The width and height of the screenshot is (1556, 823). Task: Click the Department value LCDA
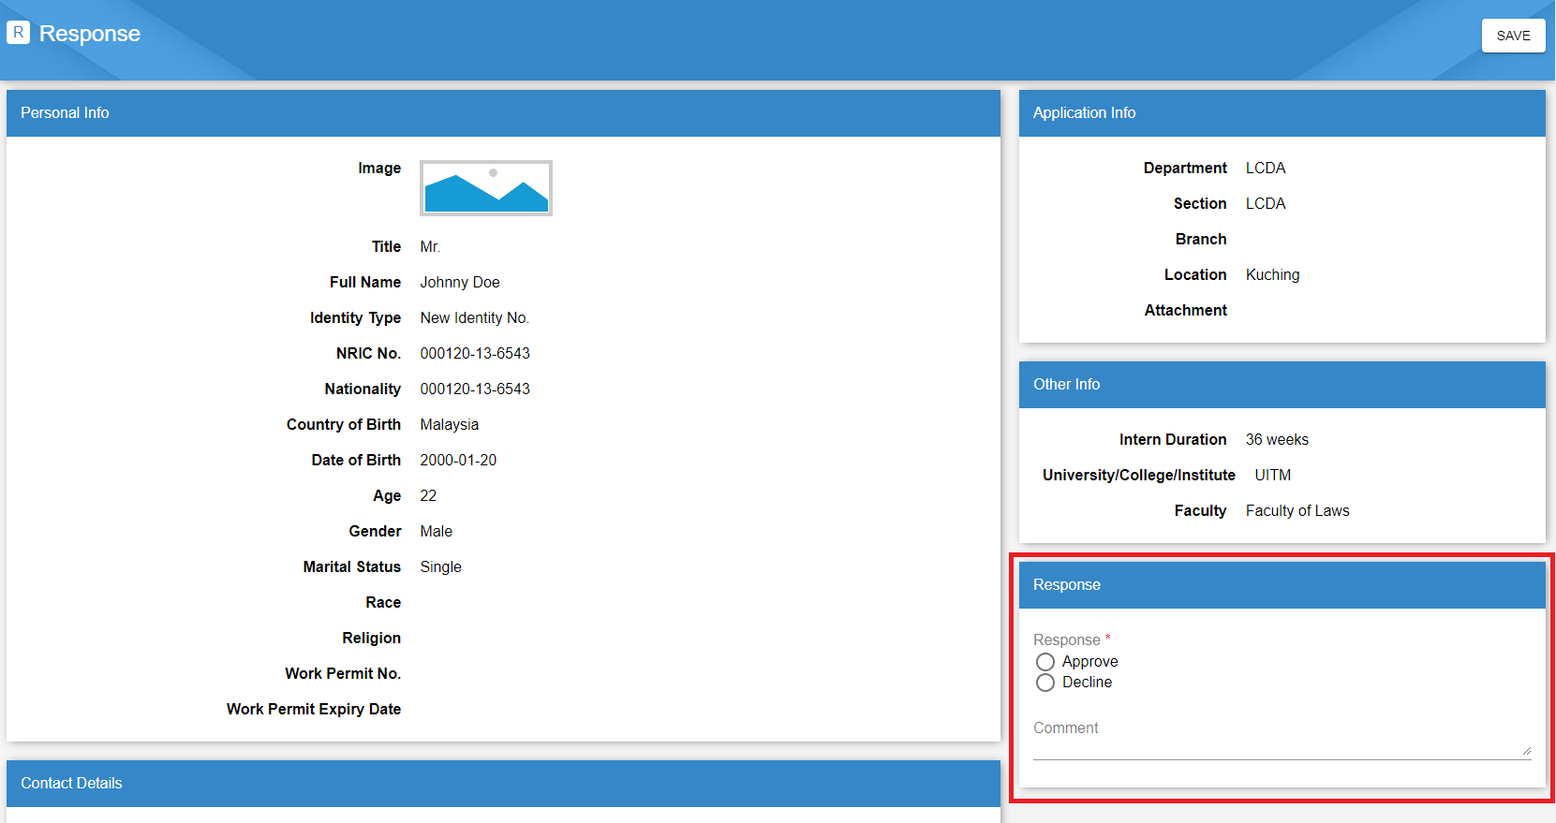tap(1266, 169)
